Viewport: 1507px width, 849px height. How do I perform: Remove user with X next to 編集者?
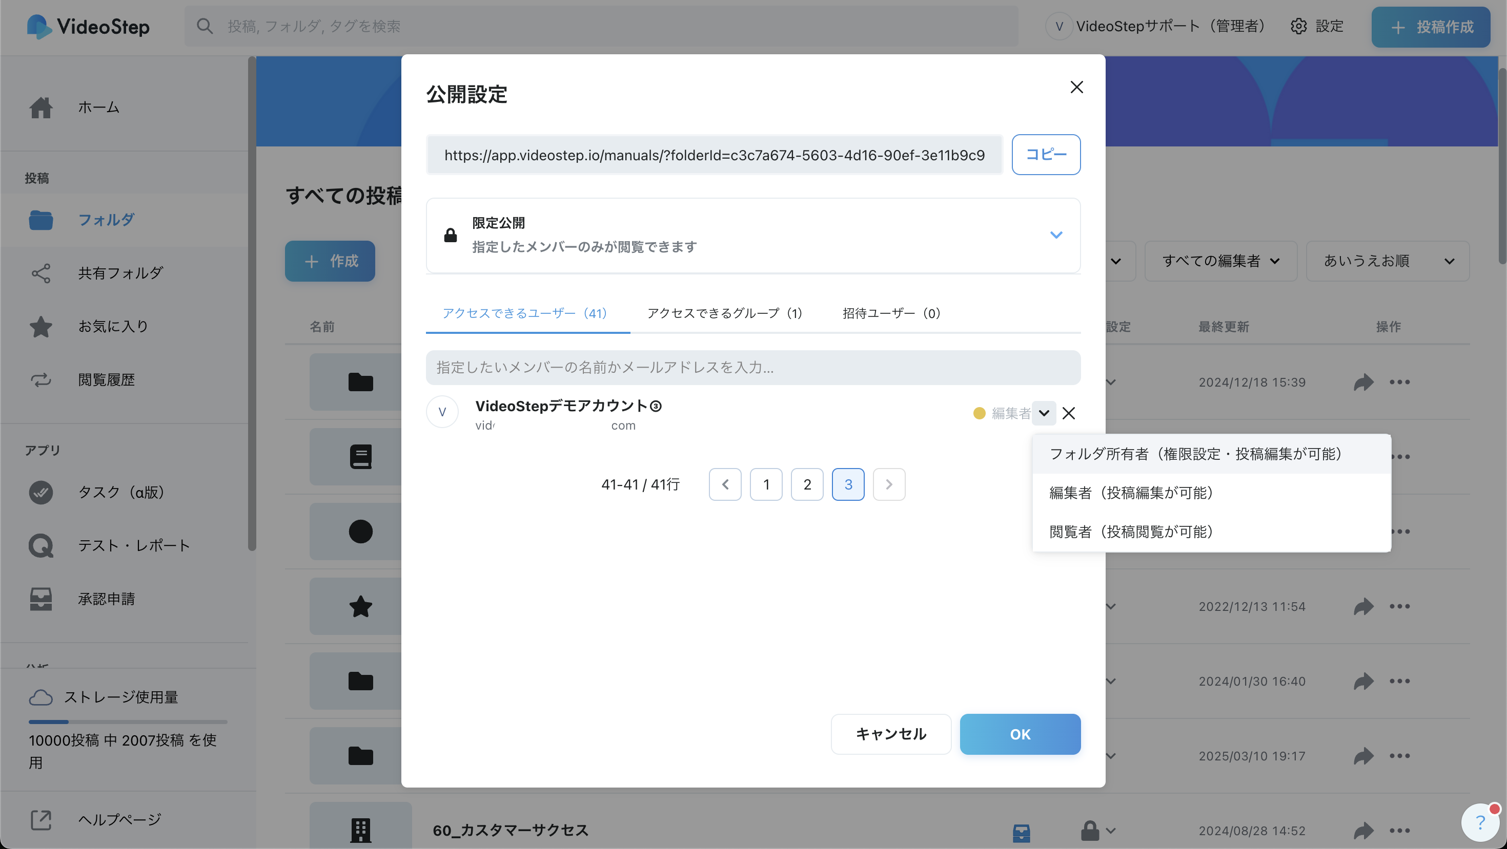(1068, 413)
